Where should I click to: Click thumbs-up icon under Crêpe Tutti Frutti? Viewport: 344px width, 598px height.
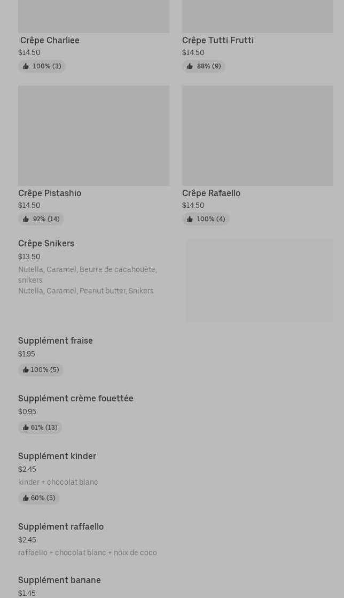pyautogui.click(x=190, y=66)
